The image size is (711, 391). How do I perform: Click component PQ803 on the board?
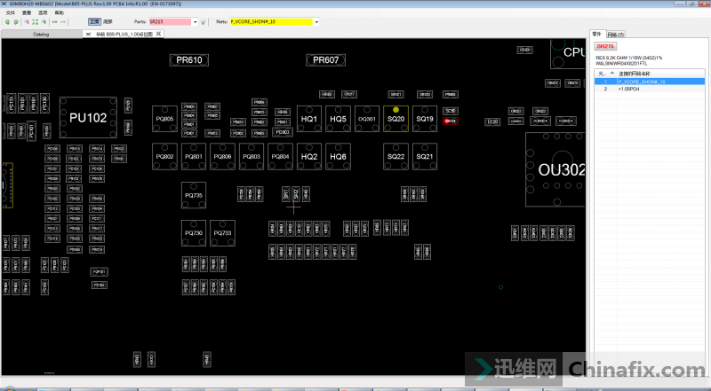pos(252,157)
